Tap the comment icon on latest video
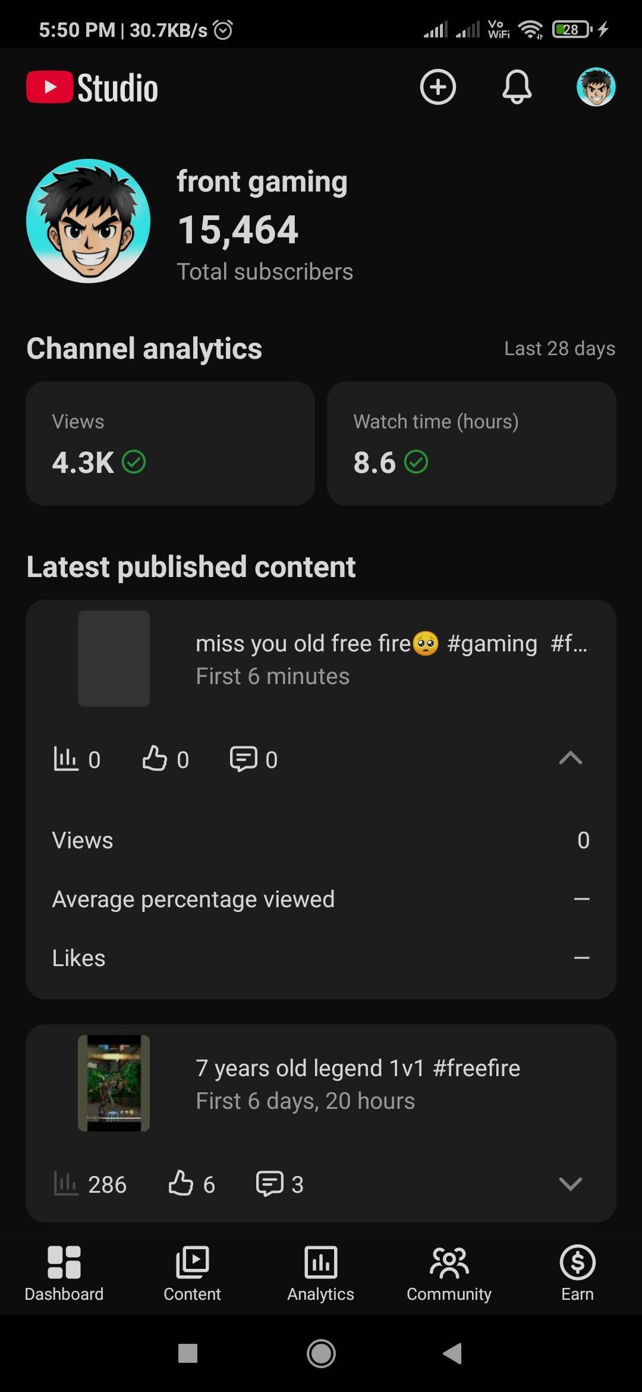Screen dimensions: 642x1392 (243, 759)
